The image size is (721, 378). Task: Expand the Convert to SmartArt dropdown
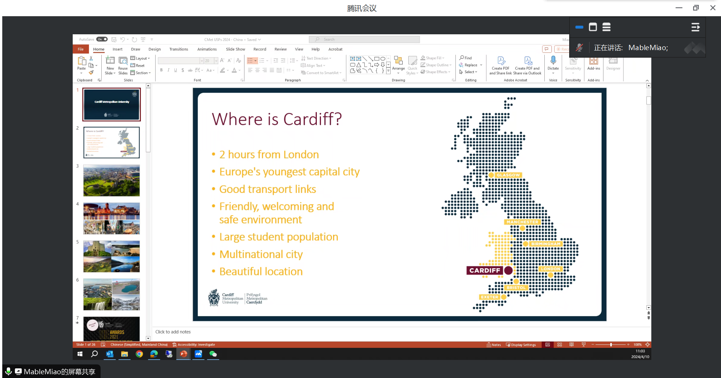click(x=321, y=73)
